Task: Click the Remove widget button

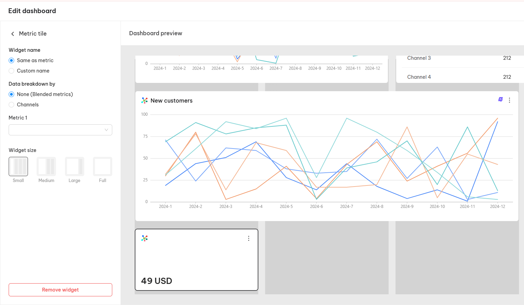Action: (x=60, y=290)
